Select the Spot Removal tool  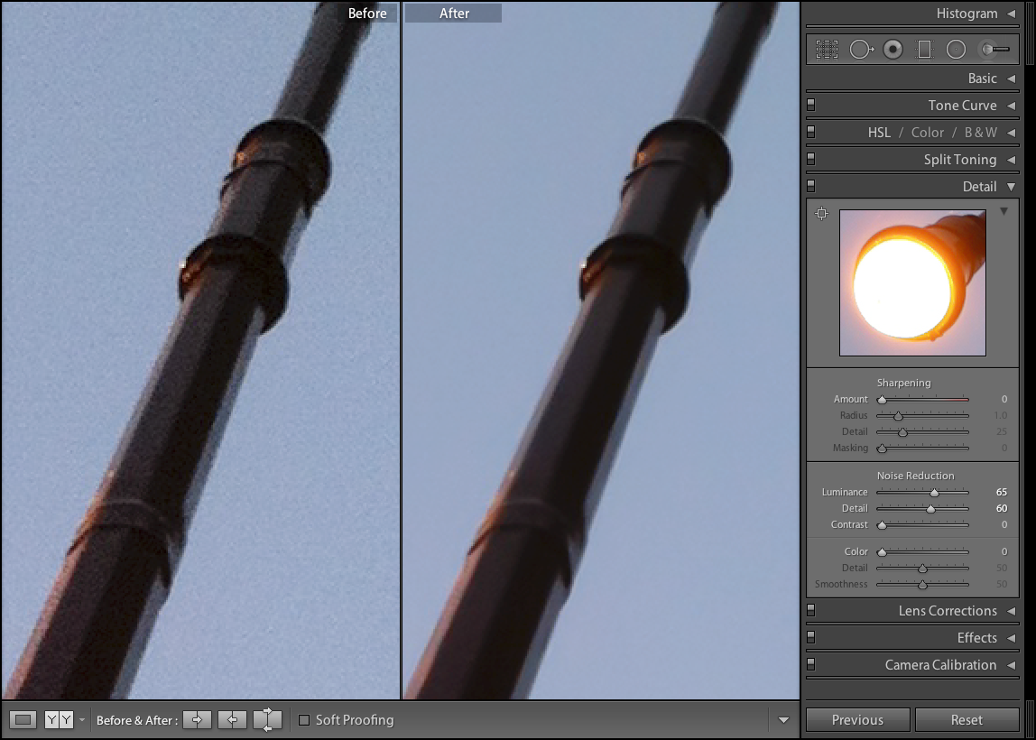[x=862, y=49]
